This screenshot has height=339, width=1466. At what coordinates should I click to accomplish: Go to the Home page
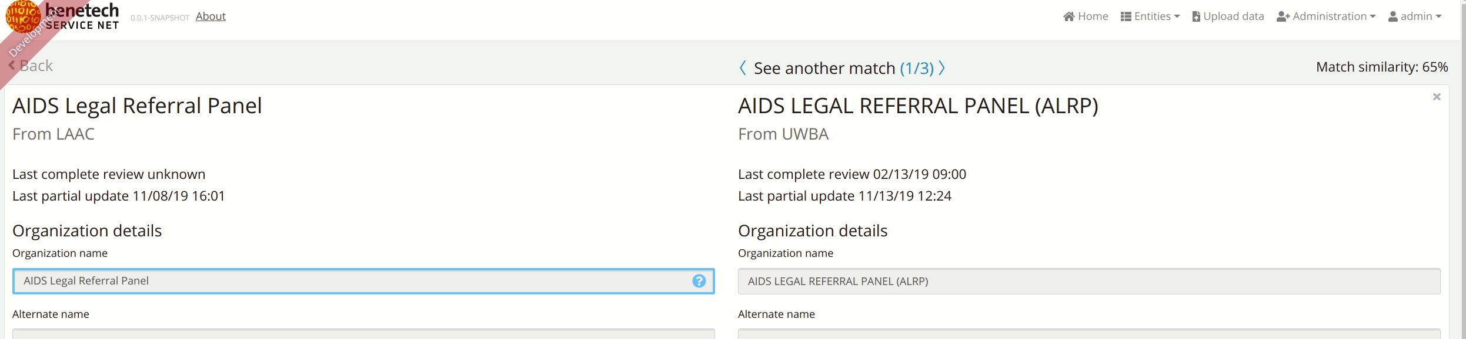[x=1086, y=16]
